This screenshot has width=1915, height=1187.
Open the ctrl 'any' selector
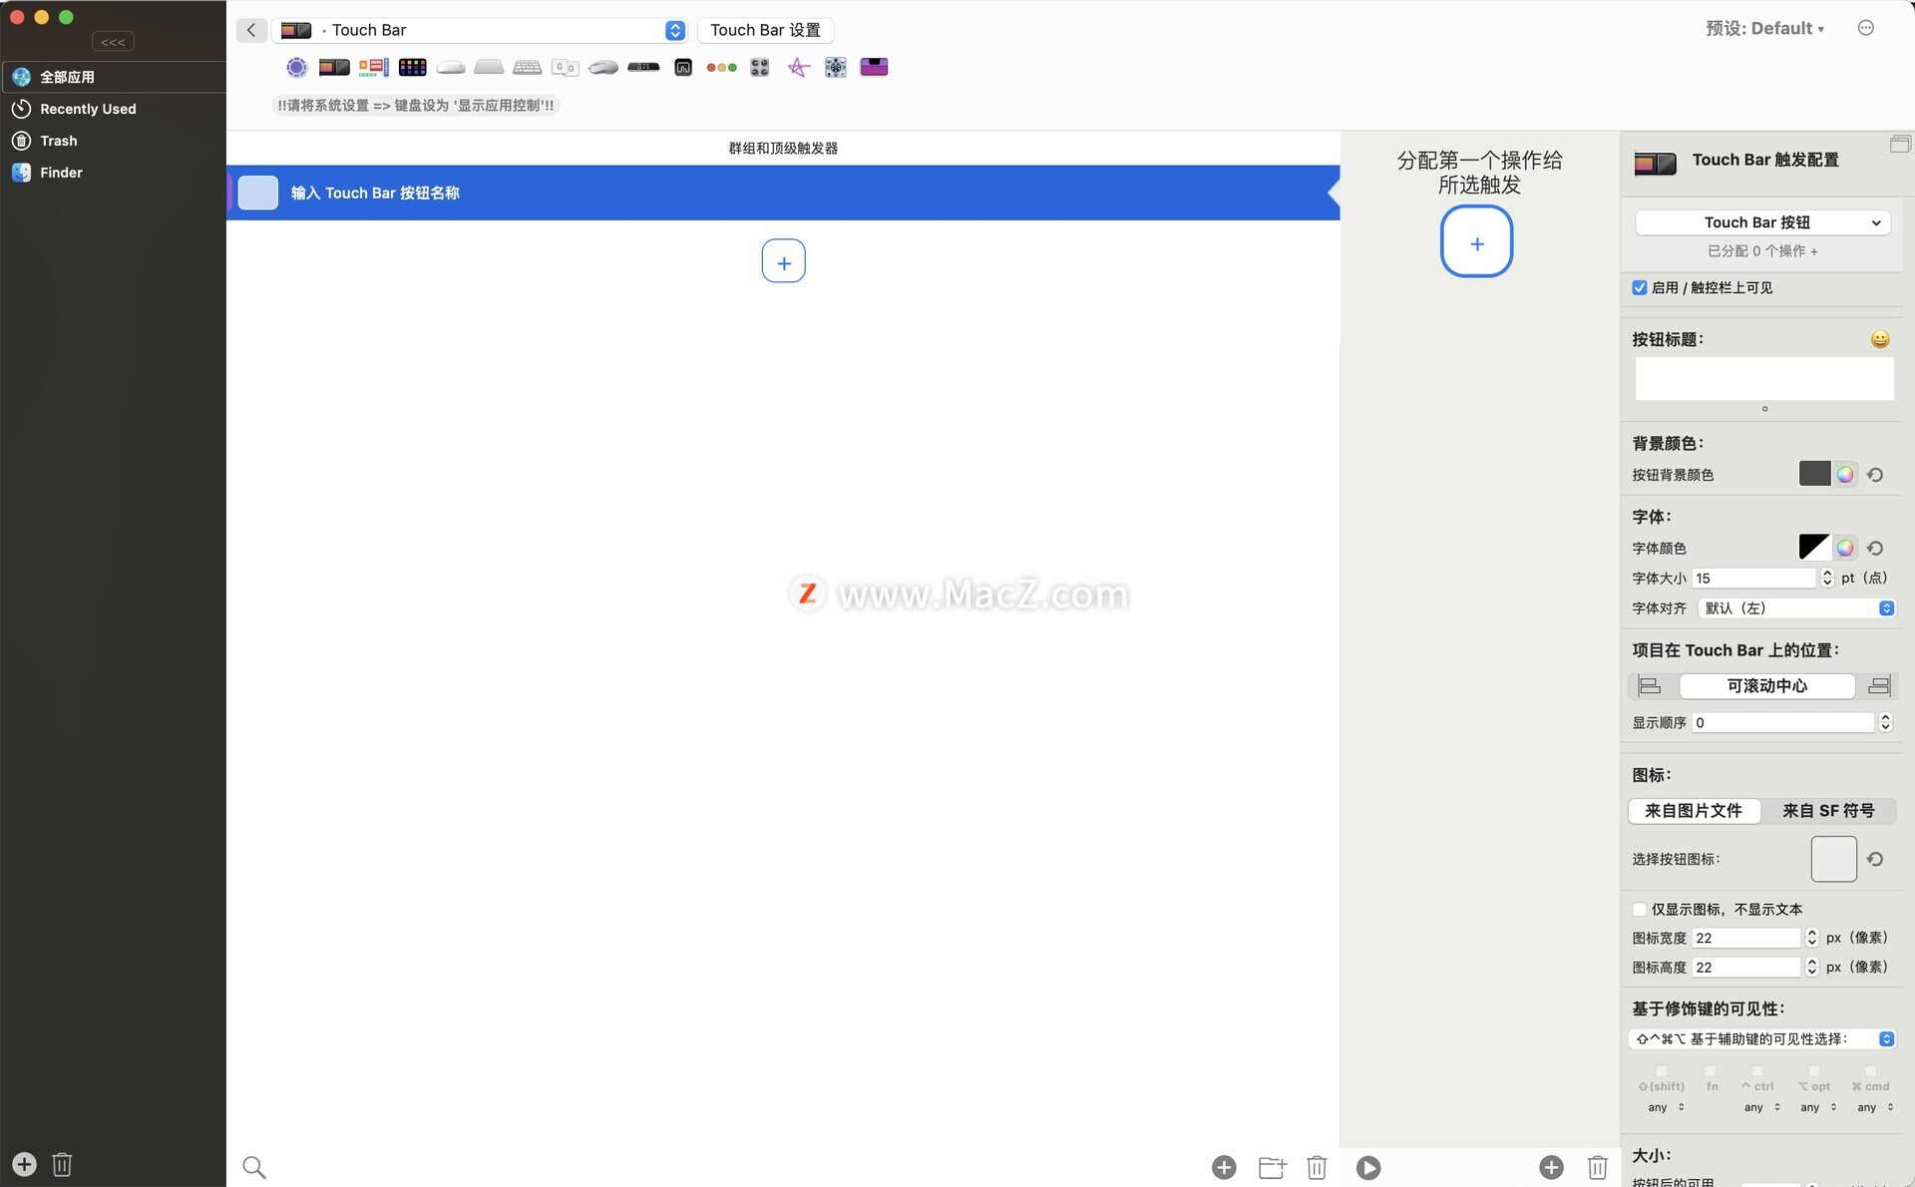1762,1107
